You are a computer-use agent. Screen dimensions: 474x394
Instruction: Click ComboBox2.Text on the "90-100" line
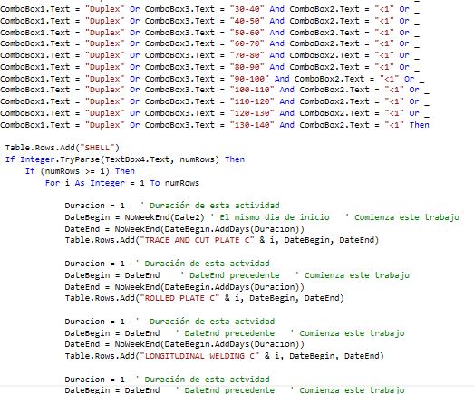(329, 79)
